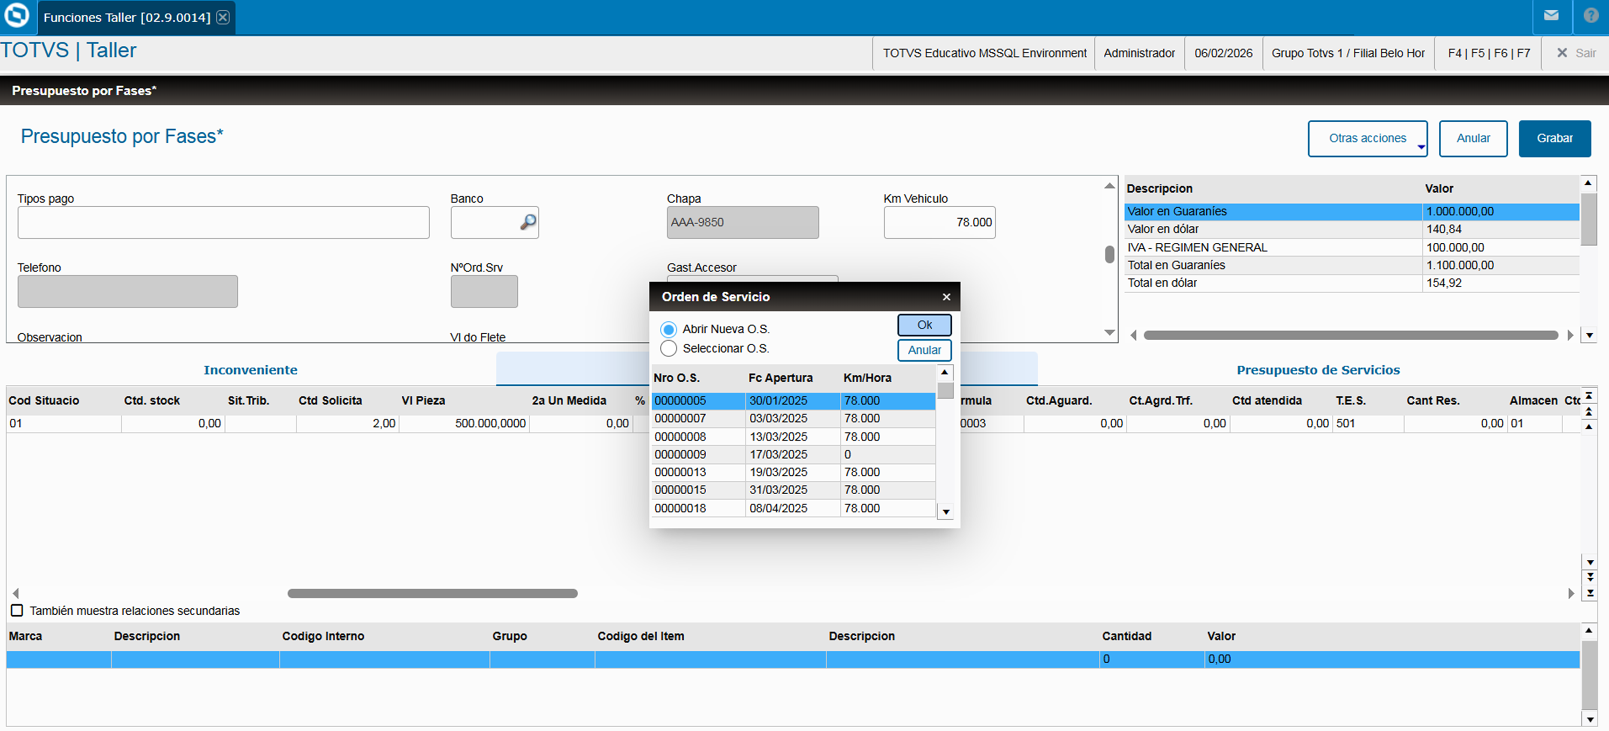Select Seleccionar O.S. radio option

[669, 349]
